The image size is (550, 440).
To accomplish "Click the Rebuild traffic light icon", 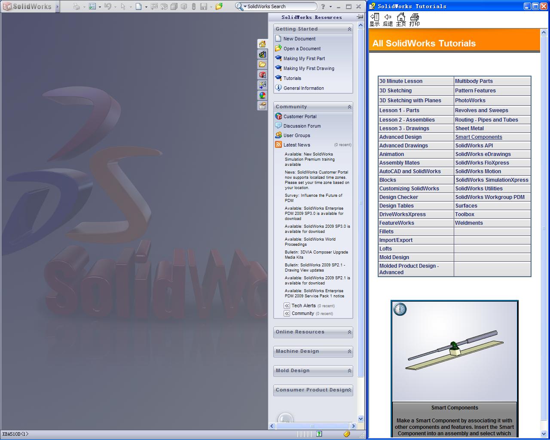I will coord(194,6).
